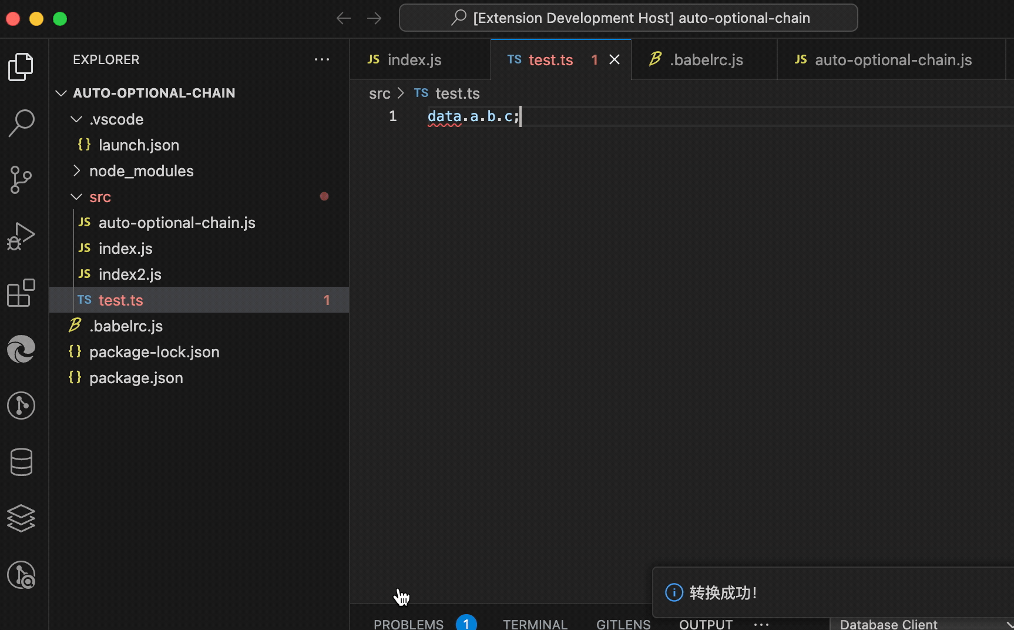Open the Database Client sidebar icon
Screen dimensions: 1014x630
click(x=21, y=462)
